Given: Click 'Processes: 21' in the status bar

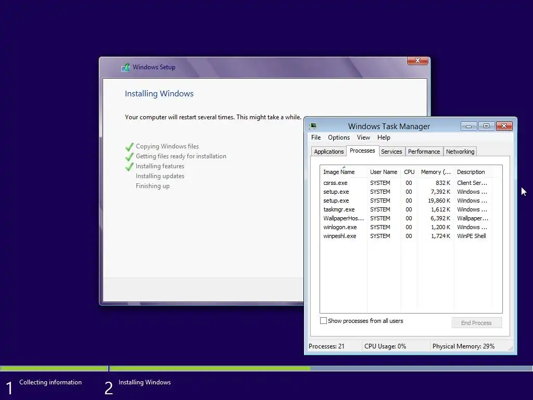Looking at the screenshot, I should point(326,346).
